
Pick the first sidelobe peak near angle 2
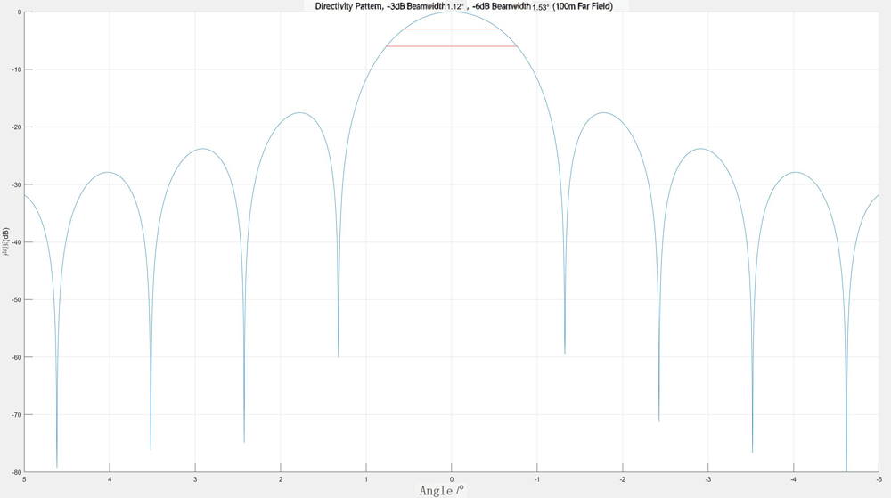click(299, 113)
